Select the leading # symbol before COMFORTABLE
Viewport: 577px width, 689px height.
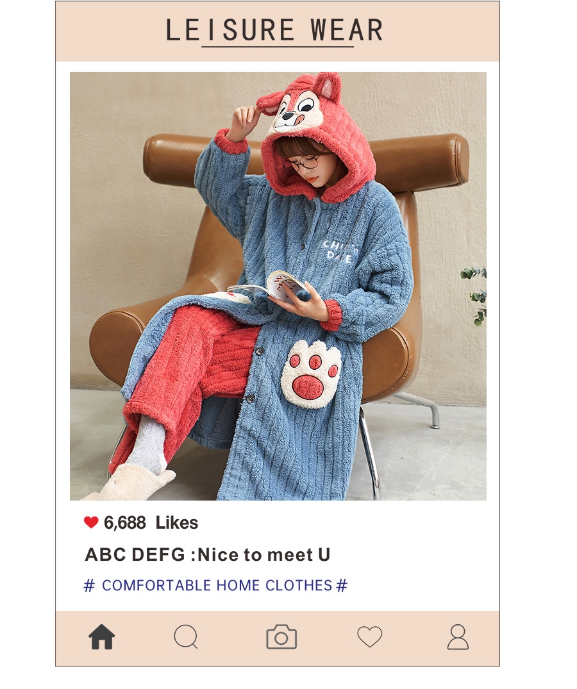[89, 585]
